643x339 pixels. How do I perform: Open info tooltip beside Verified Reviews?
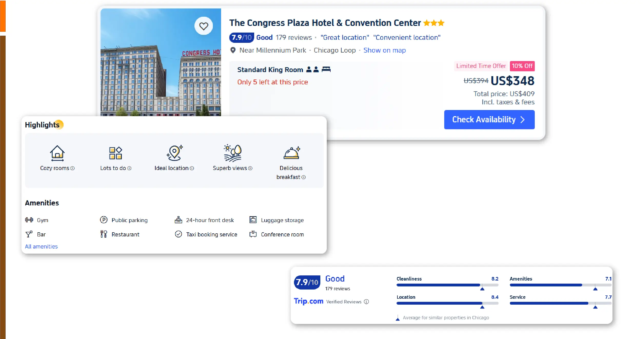(367, 302)
